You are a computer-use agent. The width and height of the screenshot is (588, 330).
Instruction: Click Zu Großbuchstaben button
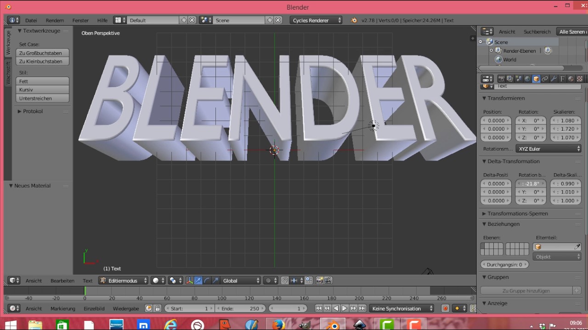(42, 53)
